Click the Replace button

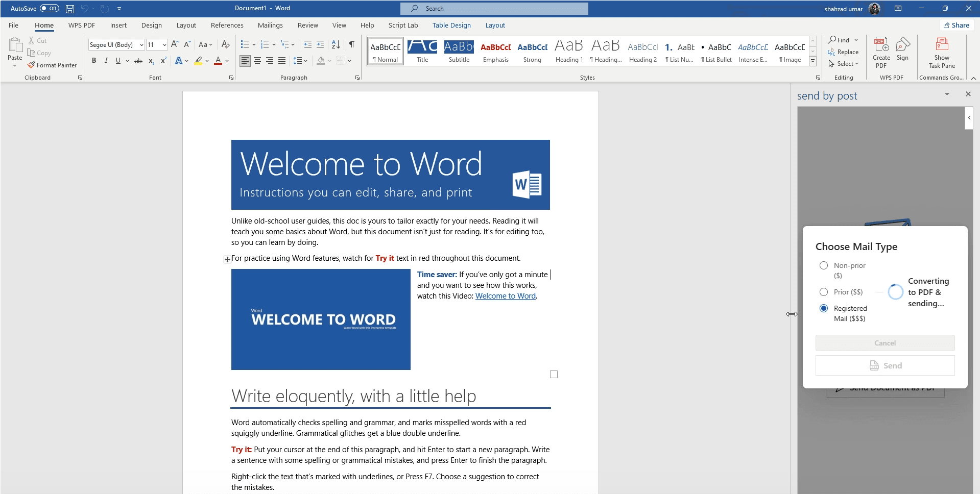click(x=844, y=52)
